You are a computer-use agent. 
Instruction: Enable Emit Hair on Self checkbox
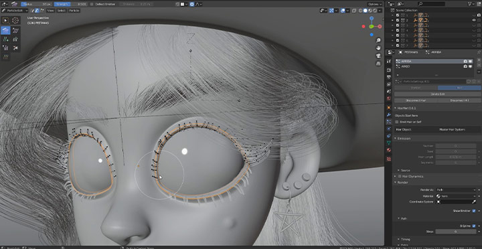click(x=397, y=122)
